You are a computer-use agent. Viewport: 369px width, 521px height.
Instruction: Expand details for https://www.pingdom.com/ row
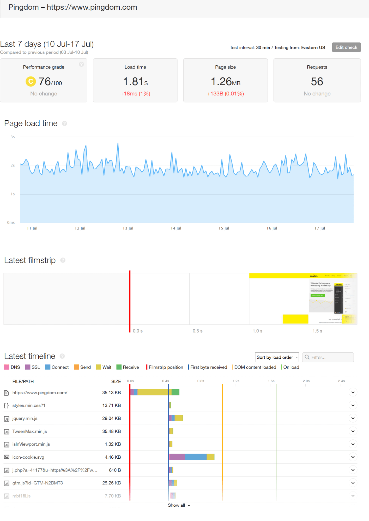click(x=353, y=393)
